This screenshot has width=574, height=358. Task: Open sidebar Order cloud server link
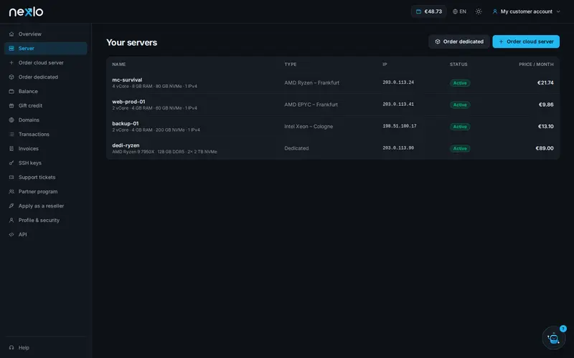coord(46,62)
